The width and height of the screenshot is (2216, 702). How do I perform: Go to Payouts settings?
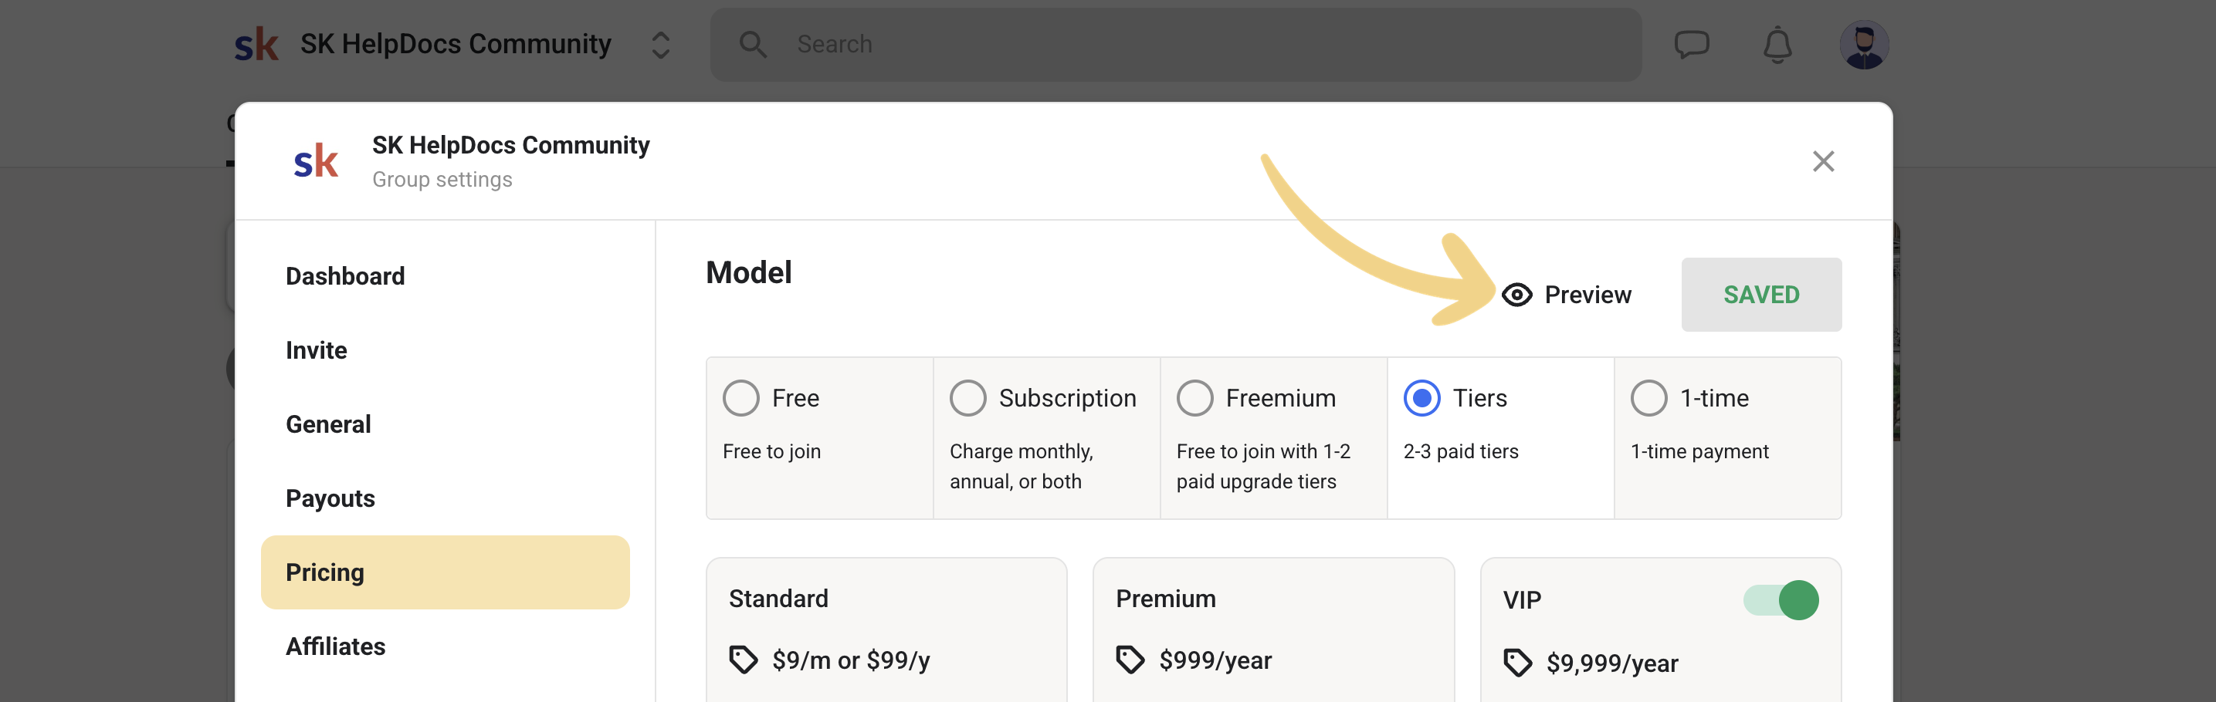330,498
